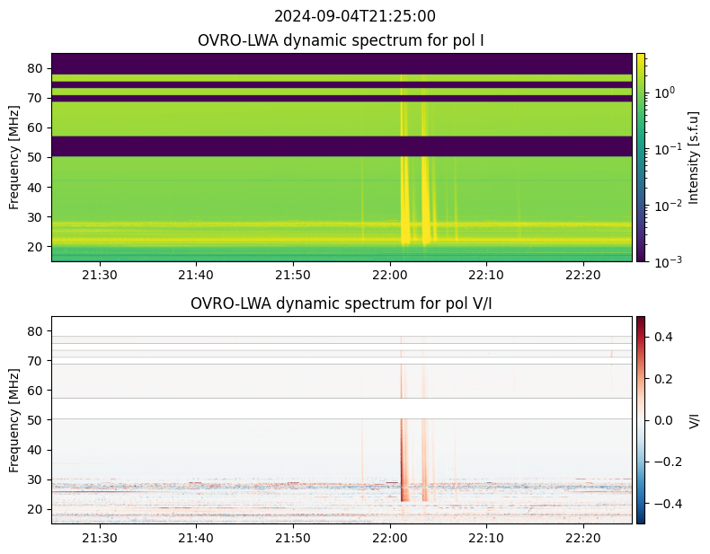
Task: Click the Frequency [MHz] label of pol I plot
Action: click(x=14, y=157)
